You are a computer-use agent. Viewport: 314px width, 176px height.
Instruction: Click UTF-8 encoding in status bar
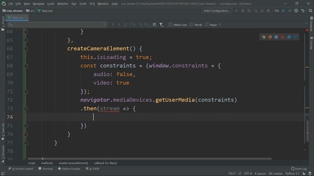(248, 174)
